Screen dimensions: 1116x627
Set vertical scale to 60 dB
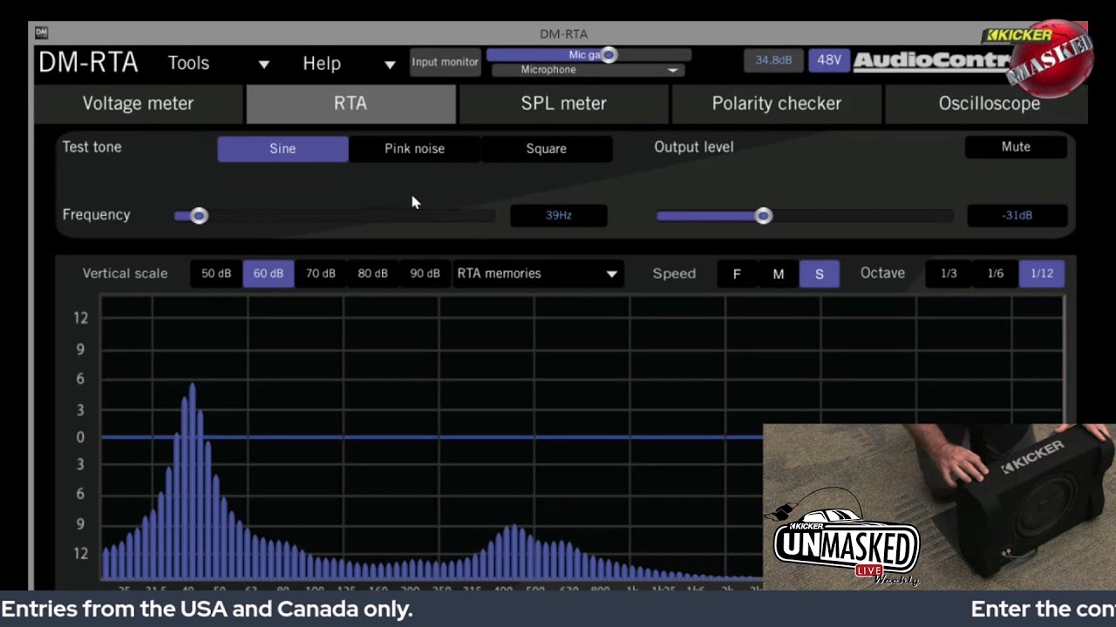(269, 273)
